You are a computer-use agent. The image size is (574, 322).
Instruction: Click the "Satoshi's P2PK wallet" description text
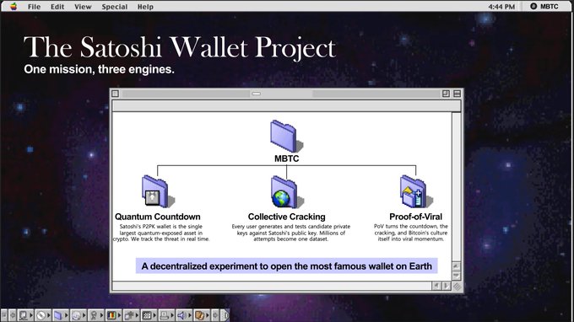pyautogui.click(x=161, y=233)
